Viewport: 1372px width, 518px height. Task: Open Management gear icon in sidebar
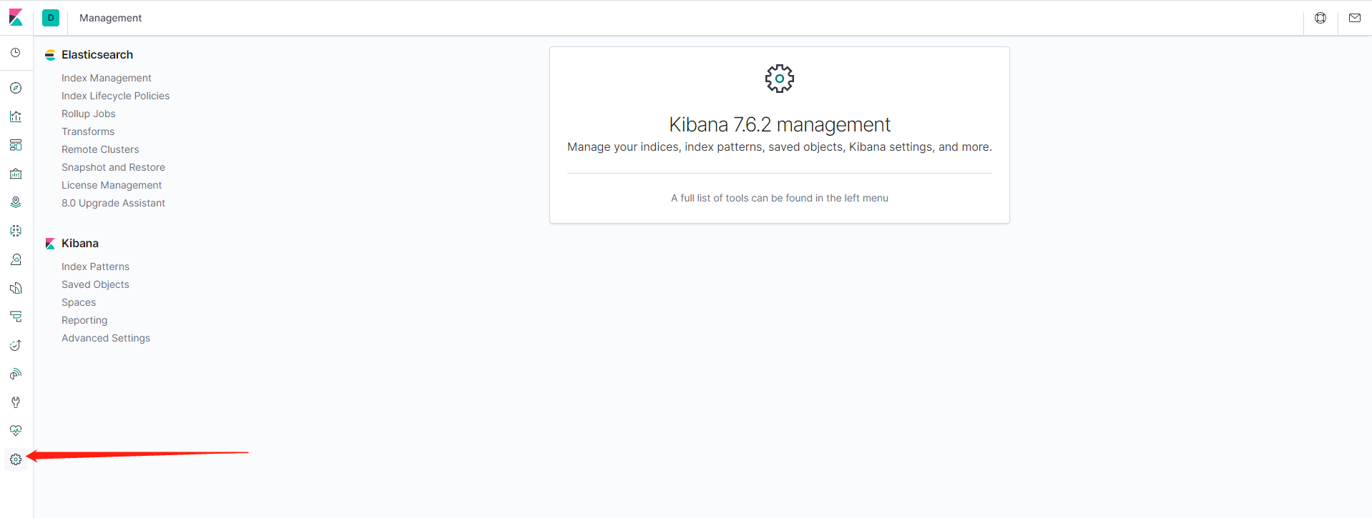click(x=16, y=459)
